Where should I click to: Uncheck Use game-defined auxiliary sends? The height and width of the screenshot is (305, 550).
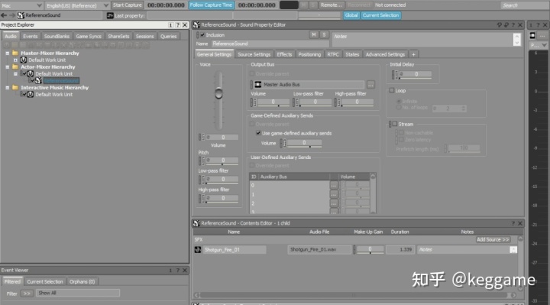pyautogui.click(x=258, y=133)
